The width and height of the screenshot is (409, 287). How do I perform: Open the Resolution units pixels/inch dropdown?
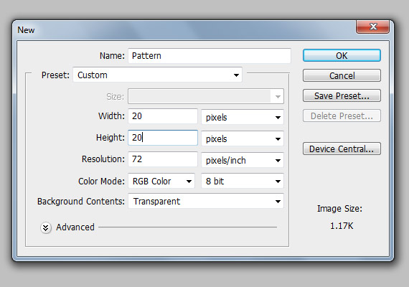click(243, 160)
